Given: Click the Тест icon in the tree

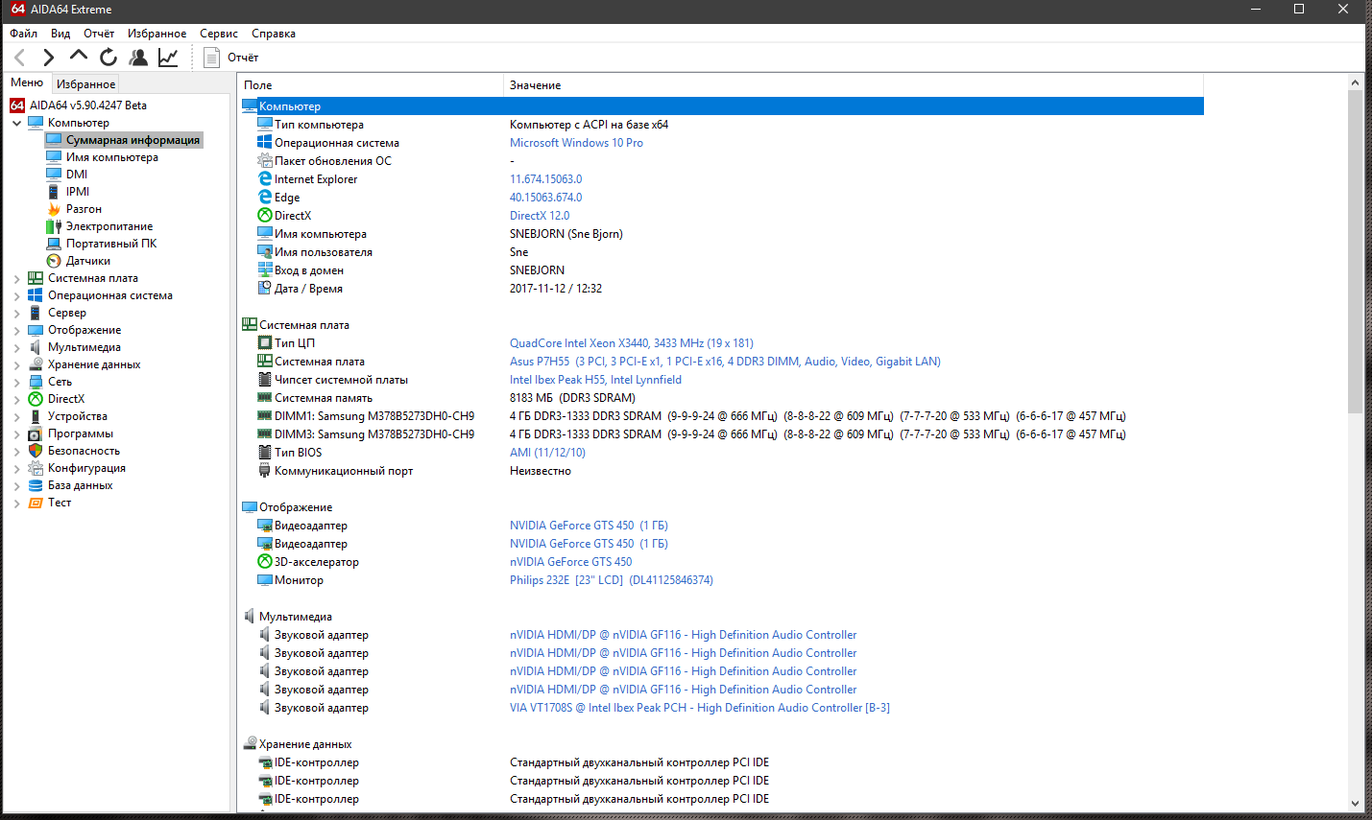Looking at the screenshot, I should point(36,503).
